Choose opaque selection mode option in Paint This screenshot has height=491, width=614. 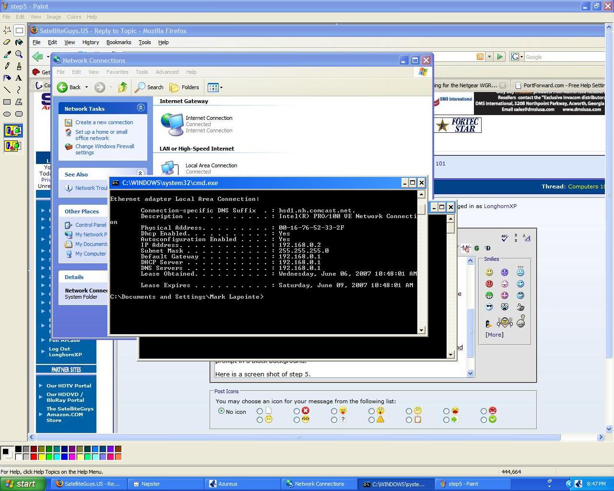[x=13, y=130]
